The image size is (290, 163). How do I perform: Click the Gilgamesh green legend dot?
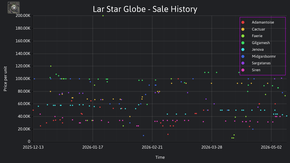point(243,43)
